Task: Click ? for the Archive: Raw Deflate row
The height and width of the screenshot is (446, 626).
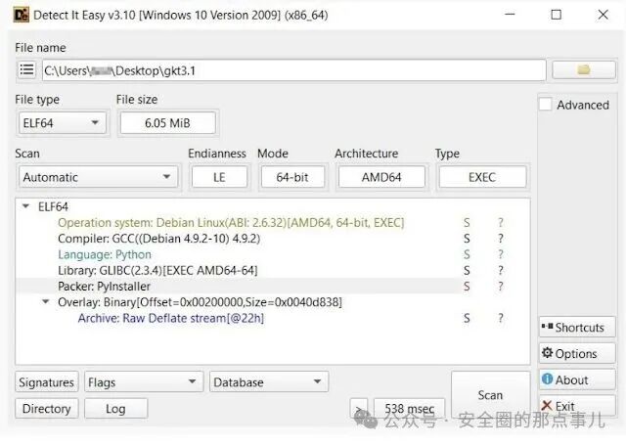Action: tap(500, 318)
